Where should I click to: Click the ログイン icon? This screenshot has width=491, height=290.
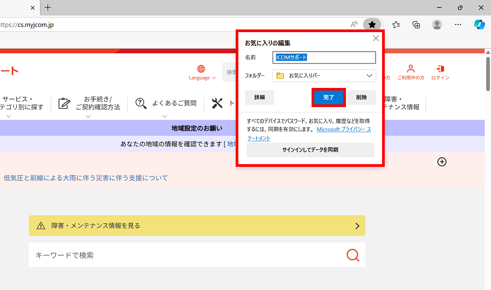pyautogui.click(x=440, y=73)
